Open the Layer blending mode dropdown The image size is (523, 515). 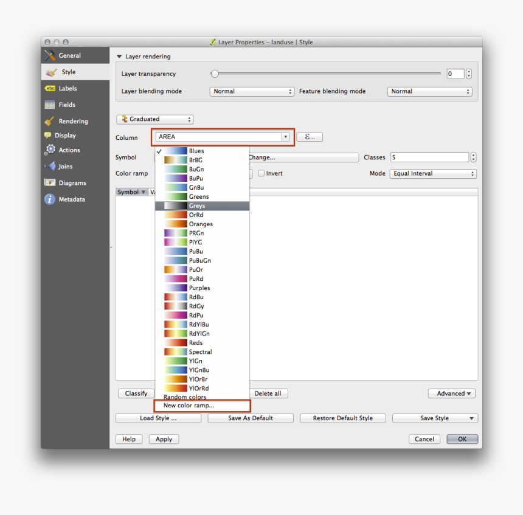point(252,91)
